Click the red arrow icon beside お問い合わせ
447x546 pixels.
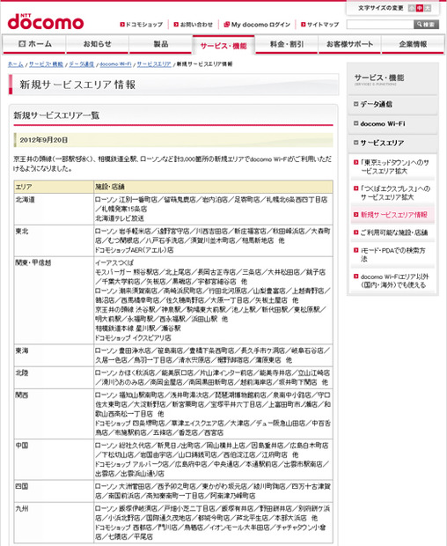(176, 25)
